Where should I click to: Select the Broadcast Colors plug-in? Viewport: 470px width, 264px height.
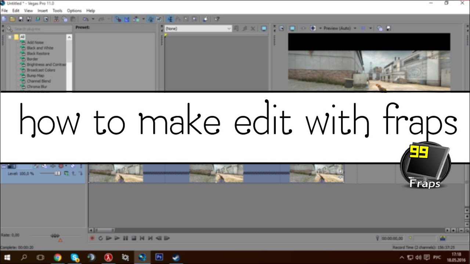(x=41, y=70)
